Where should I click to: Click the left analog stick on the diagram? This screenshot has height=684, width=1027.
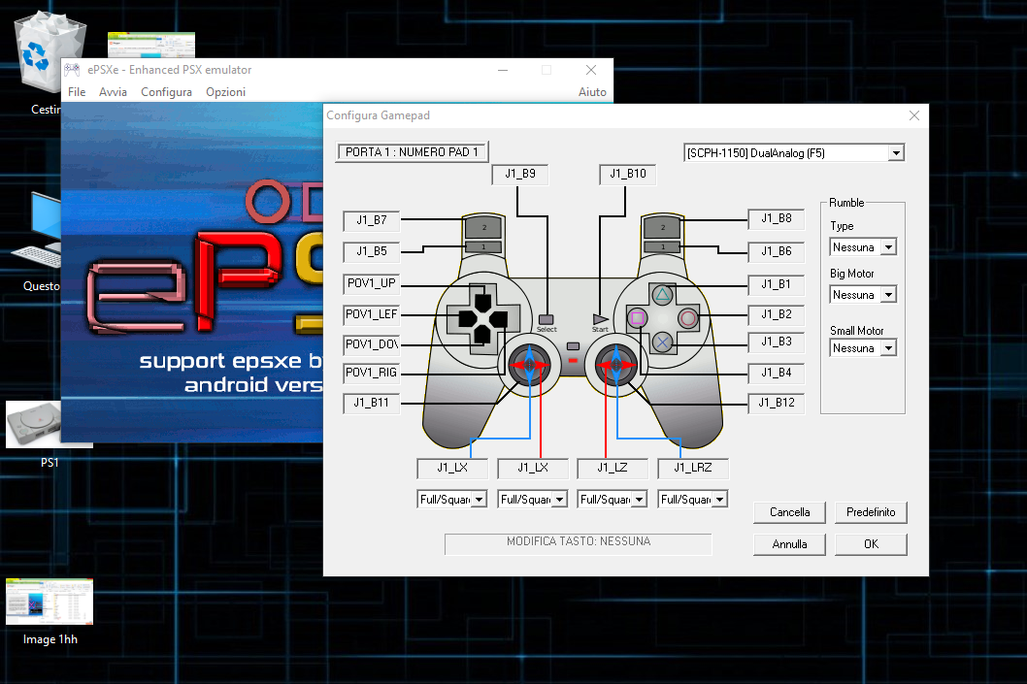coord(530,367)
